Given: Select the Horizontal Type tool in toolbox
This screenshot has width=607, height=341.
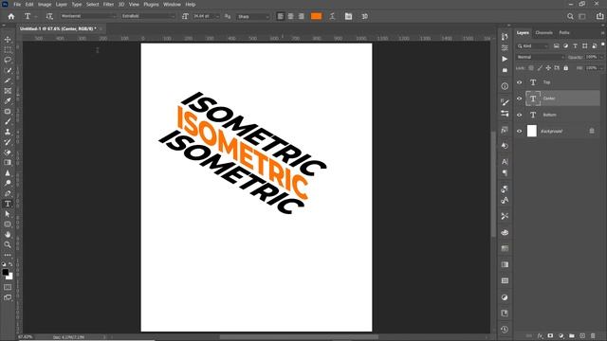Looking at the screenshot, I should pyautogui.click(x=8, y=204).
